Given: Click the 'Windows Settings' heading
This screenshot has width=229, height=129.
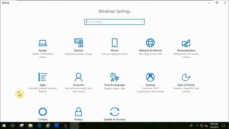Looking at the screenshot, I should [x=114, y=11].
